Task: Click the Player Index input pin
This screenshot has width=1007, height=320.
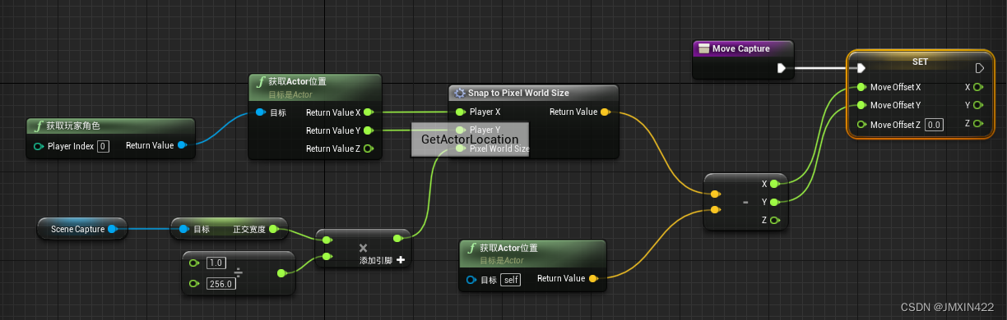Action: [39, 146]
